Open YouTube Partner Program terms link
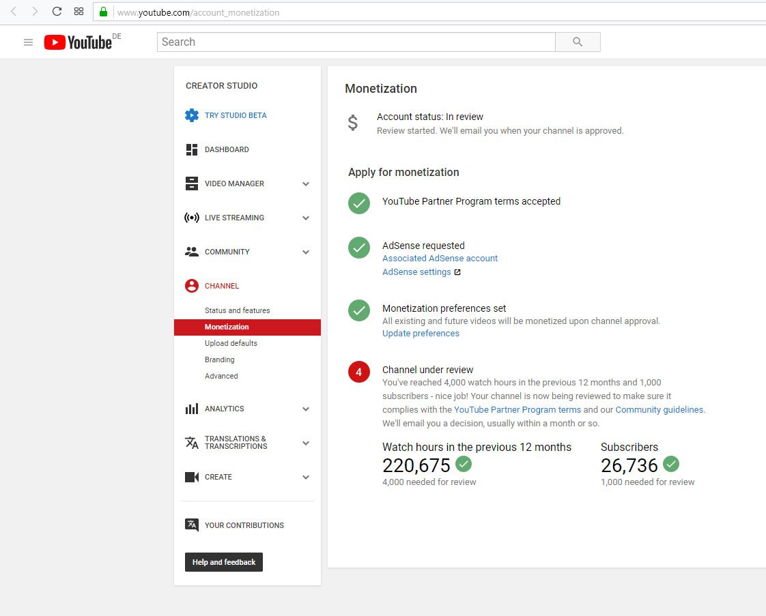Screen dimensions: 766x616 pos(517,409)
